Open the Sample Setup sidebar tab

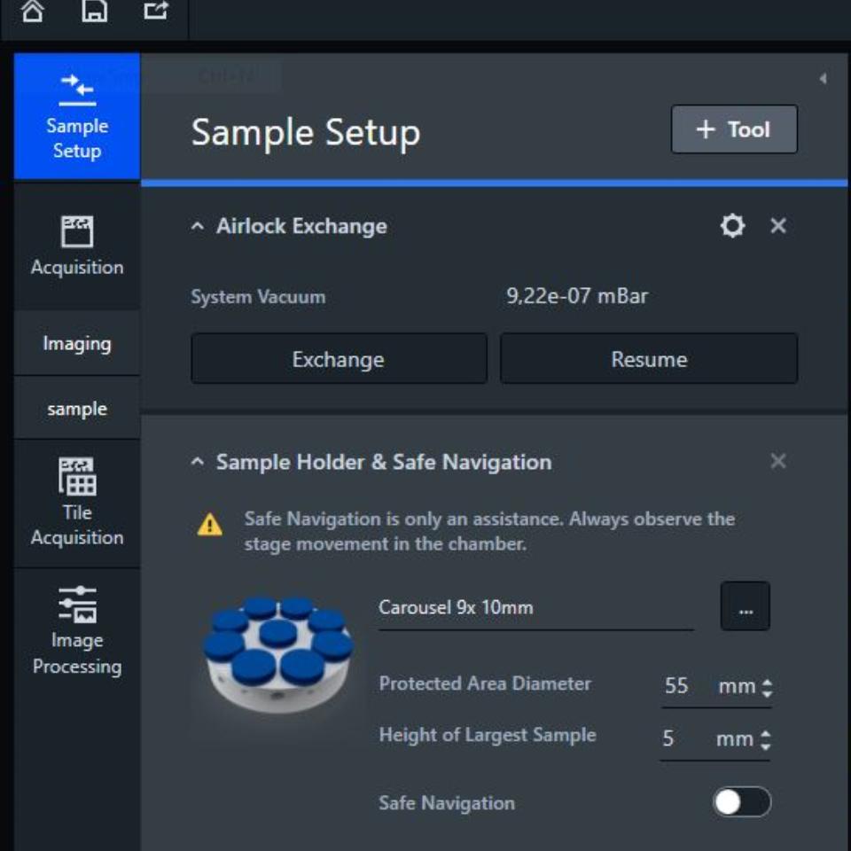[x=77, y=116]
